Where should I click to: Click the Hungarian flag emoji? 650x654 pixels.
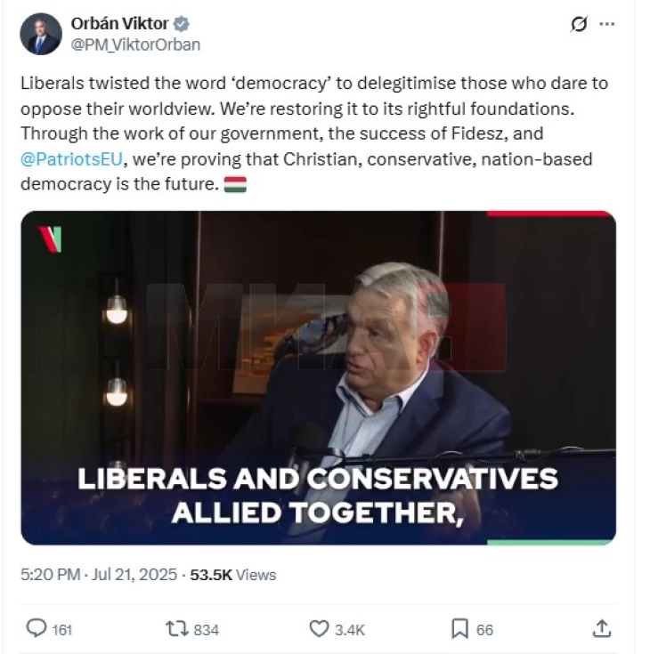[x=235, y=184]
